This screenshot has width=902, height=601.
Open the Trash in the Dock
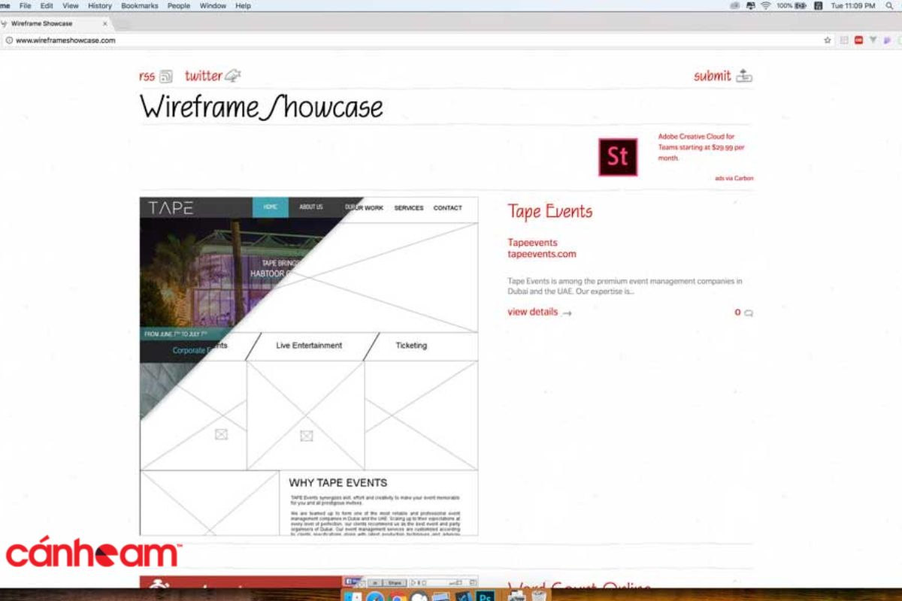(x=539, y=596)
